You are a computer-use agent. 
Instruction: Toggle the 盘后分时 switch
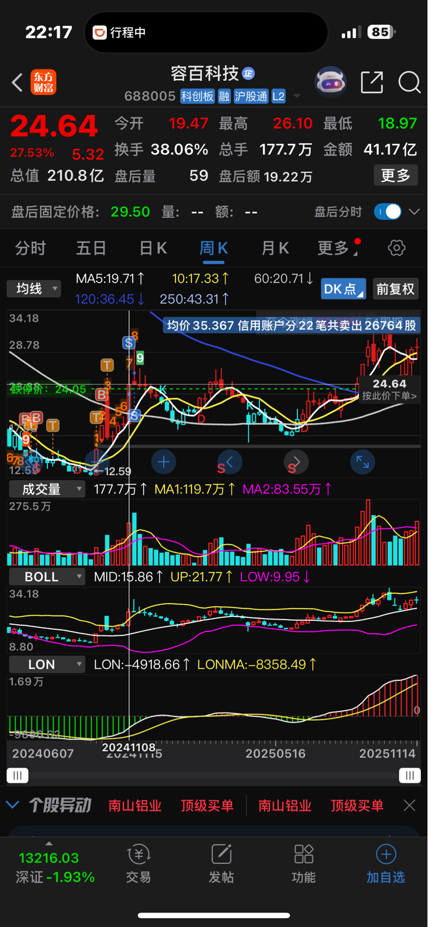(388, 212)
